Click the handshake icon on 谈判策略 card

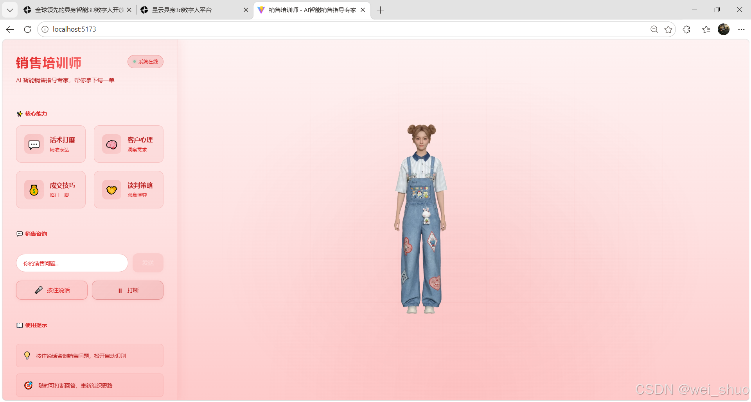(x=112, y=190)
